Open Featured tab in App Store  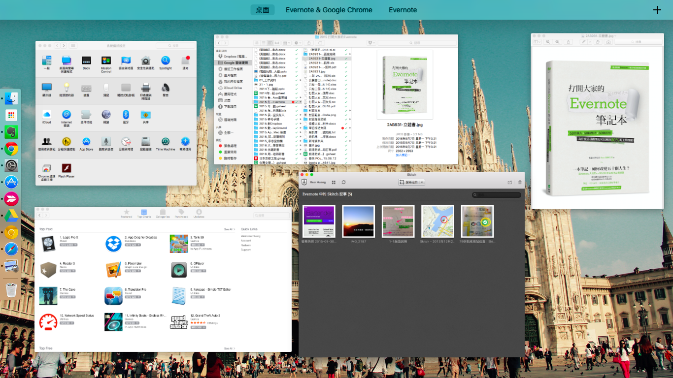coord(126,213)
